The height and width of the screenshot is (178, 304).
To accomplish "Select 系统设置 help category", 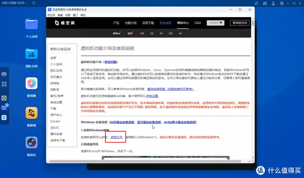I will point(56,102).
